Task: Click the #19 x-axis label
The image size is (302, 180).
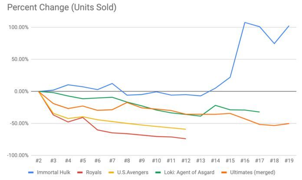Action: 289,161
